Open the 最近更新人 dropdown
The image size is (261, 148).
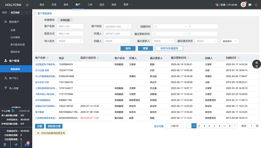[163, 41]
